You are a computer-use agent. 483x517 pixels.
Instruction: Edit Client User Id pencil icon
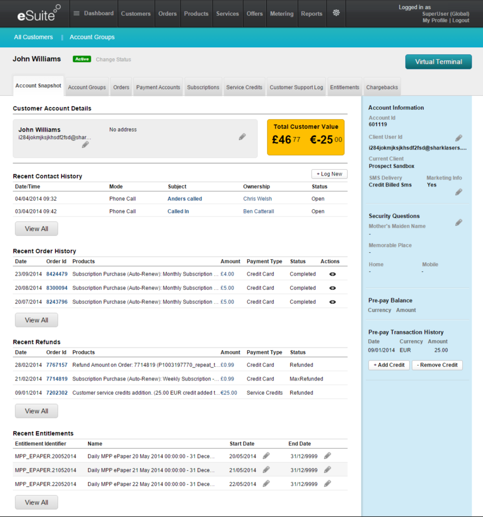[x=459, y=138]
